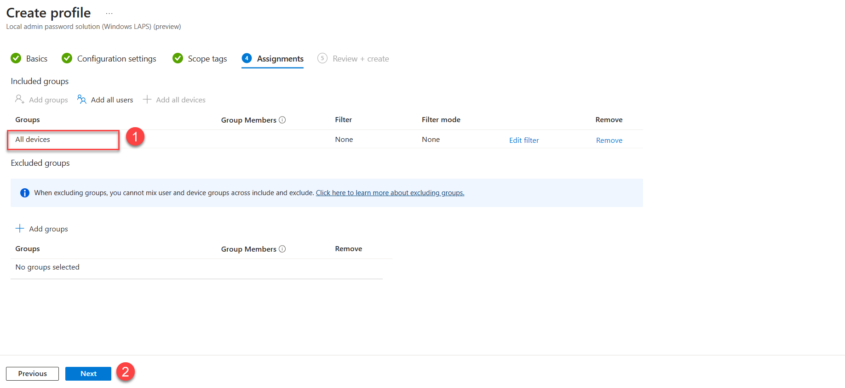Viewport: 845px width, 388px height.
Task: Click info icon beside excluded Group Members
Action: coord(282,249)
